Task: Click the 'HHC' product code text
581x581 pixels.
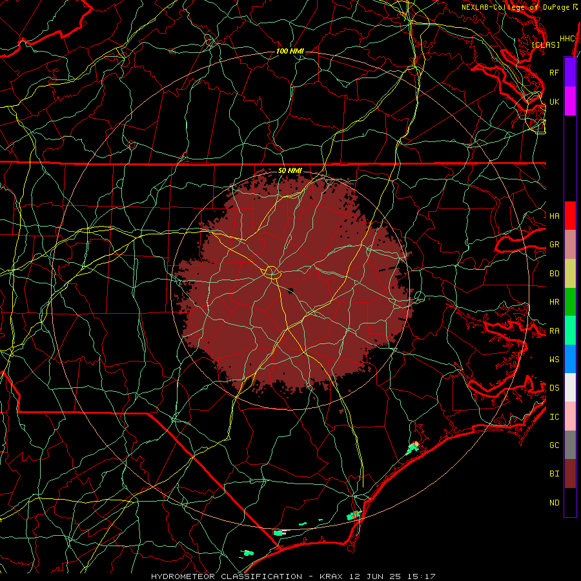Action: coord(567,39)
